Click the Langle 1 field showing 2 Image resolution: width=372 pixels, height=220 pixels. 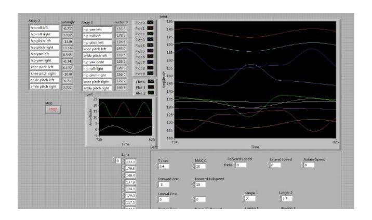coord(250,199)
